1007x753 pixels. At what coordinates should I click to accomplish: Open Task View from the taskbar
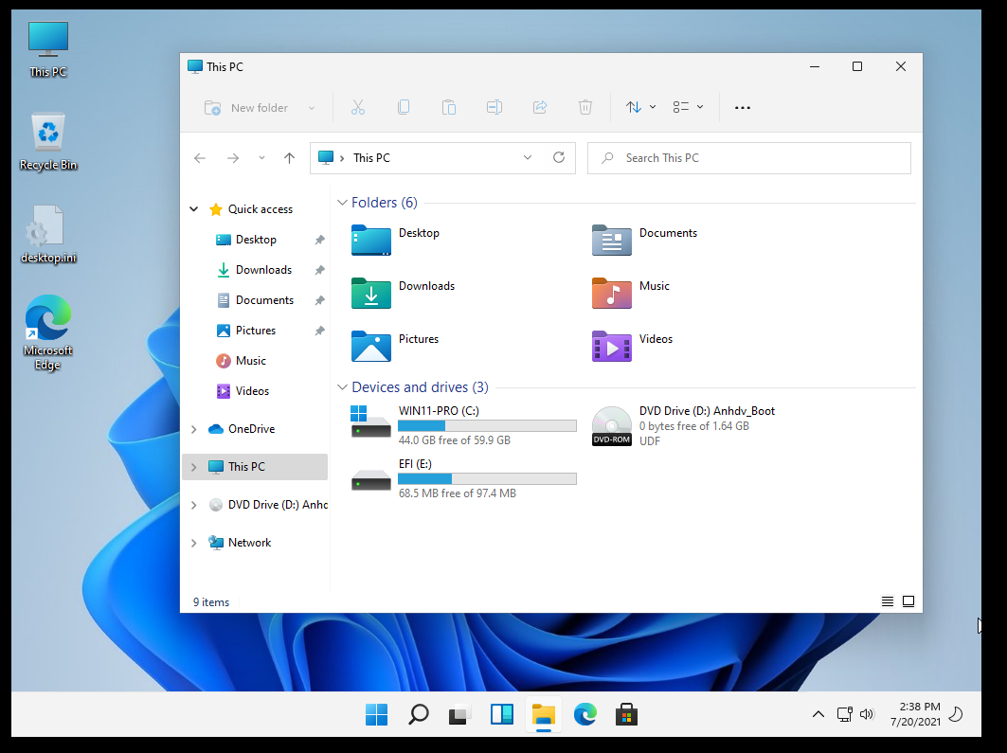click(x=459, y=714)
